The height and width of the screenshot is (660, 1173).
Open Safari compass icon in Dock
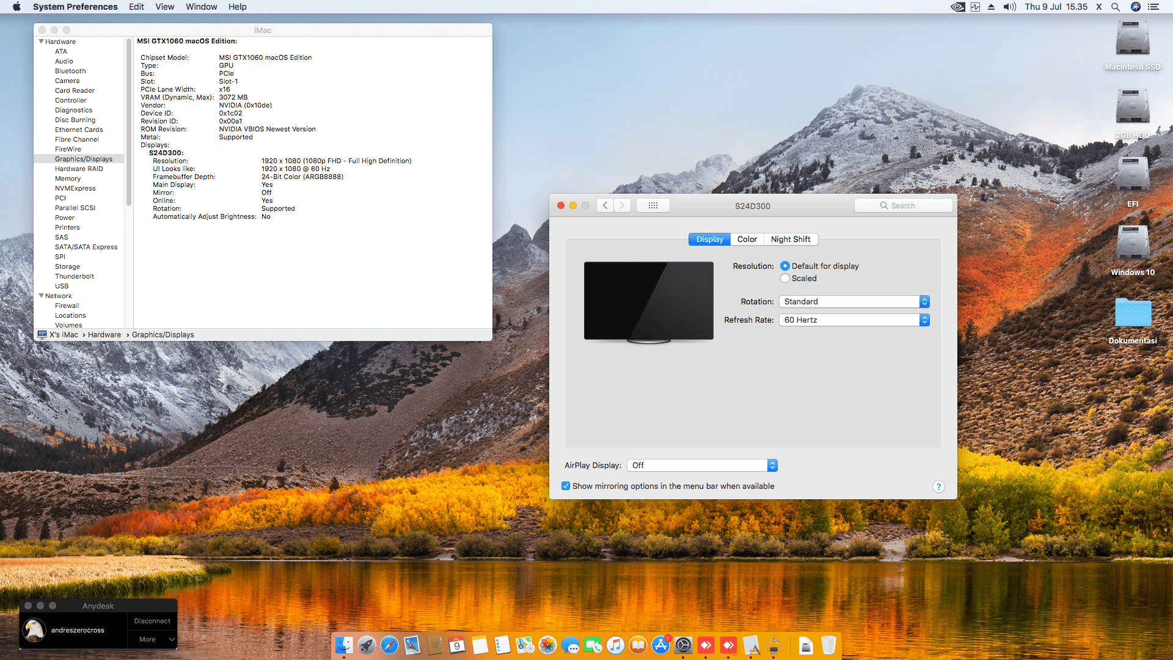tap(389, 645)
